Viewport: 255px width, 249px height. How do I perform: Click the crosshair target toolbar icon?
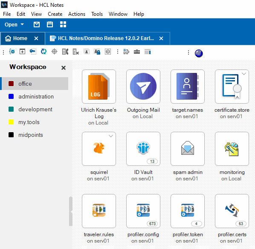click(54, 52)
